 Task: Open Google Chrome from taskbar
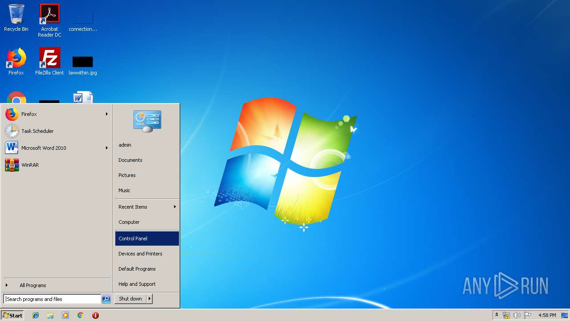pos(80,315)
